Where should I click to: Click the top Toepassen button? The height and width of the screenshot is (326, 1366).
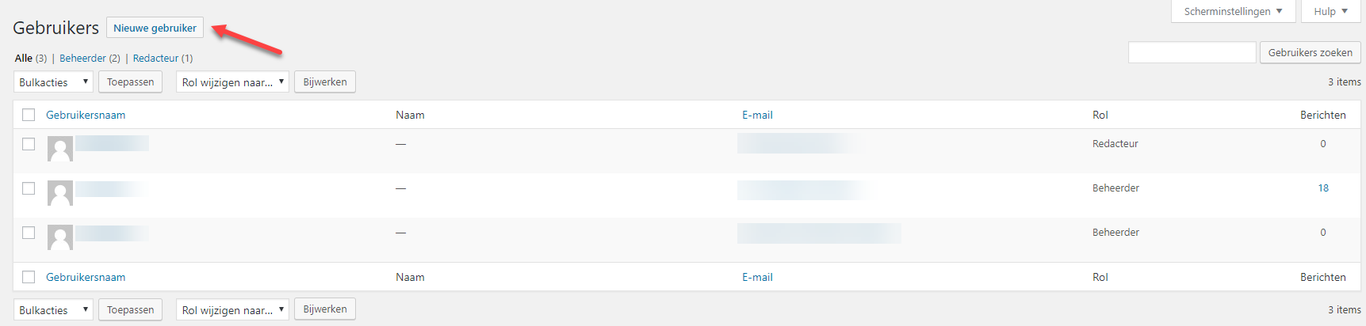pyautogui.click(x=131, y=82)
